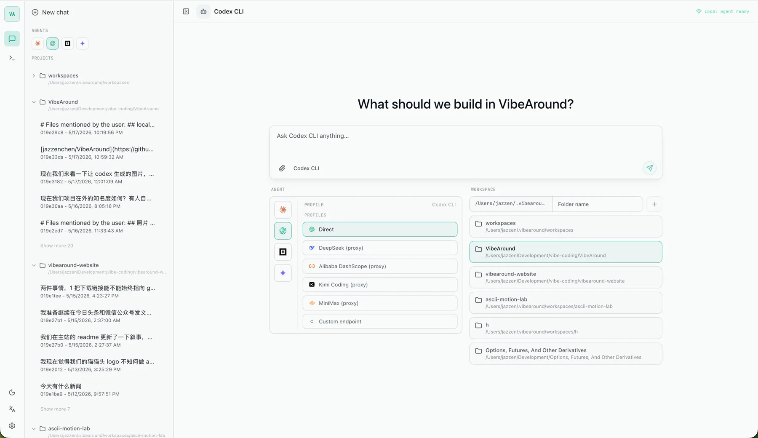This screenshot has height=438, width=758.
Task: Click the Folder name input field
Action: [598, 204]
